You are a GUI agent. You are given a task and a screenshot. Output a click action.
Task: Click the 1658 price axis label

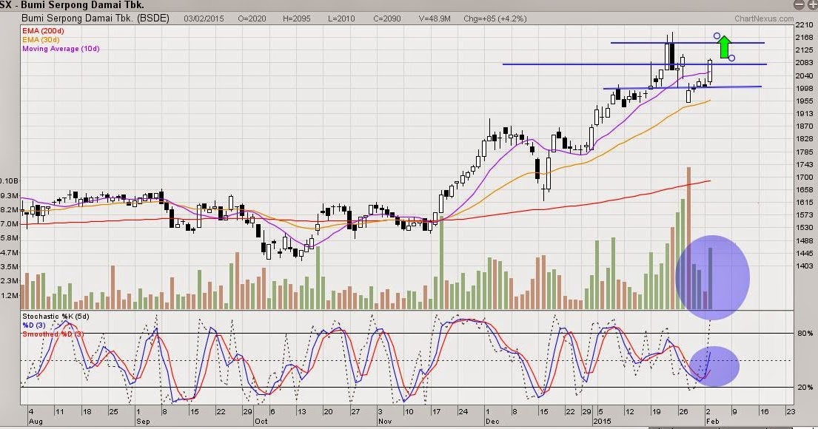(805, 190)
